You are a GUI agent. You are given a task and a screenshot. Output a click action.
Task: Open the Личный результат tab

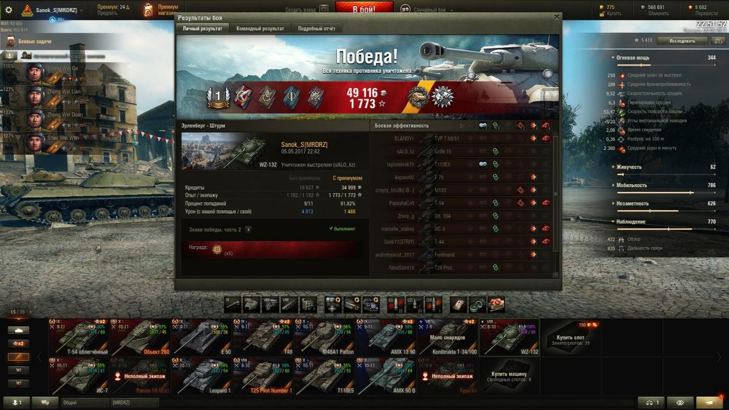[203, 29]
